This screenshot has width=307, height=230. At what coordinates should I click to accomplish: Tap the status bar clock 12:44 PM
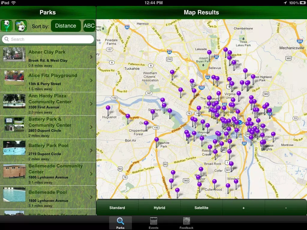pos(153,3)
